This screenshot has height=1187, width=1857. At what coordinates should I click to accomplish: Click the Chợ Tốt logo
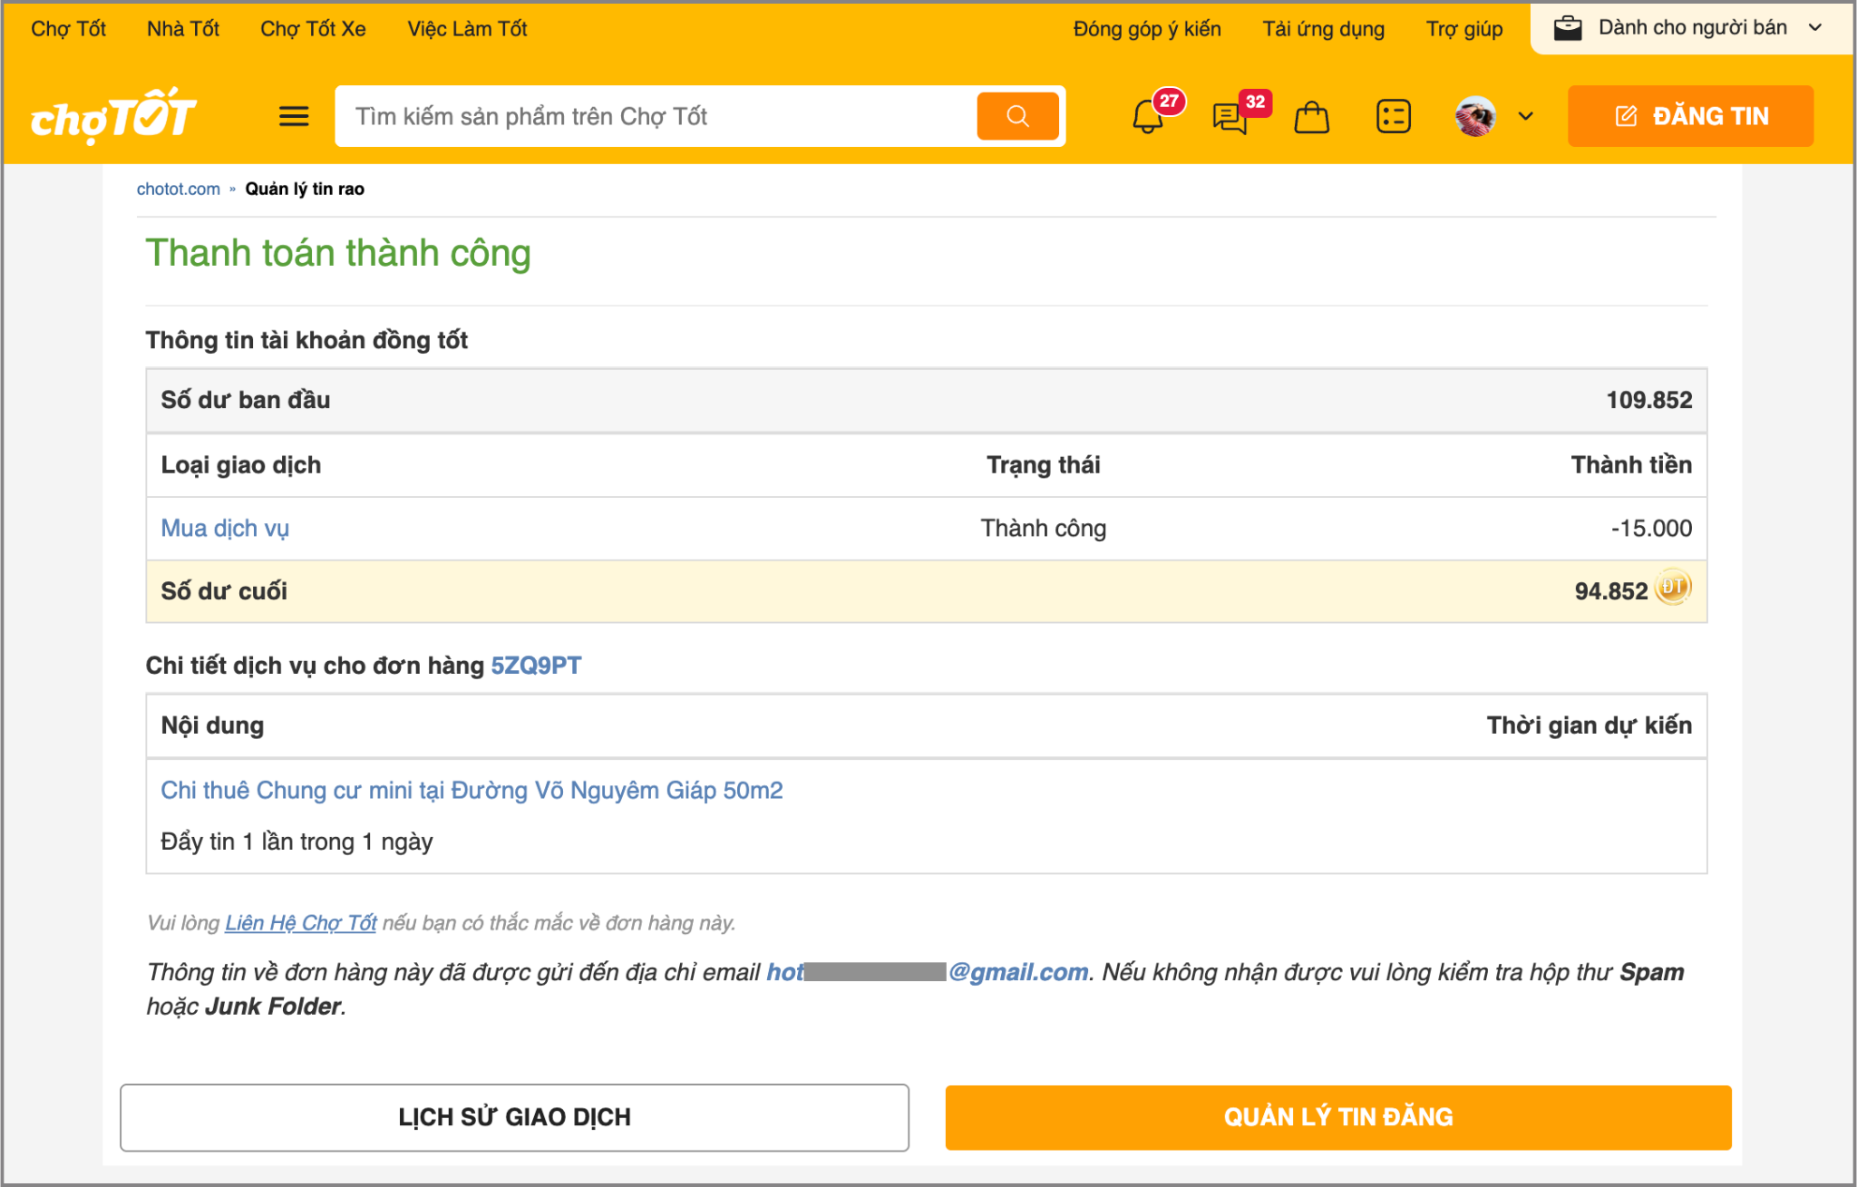[113, 116]
